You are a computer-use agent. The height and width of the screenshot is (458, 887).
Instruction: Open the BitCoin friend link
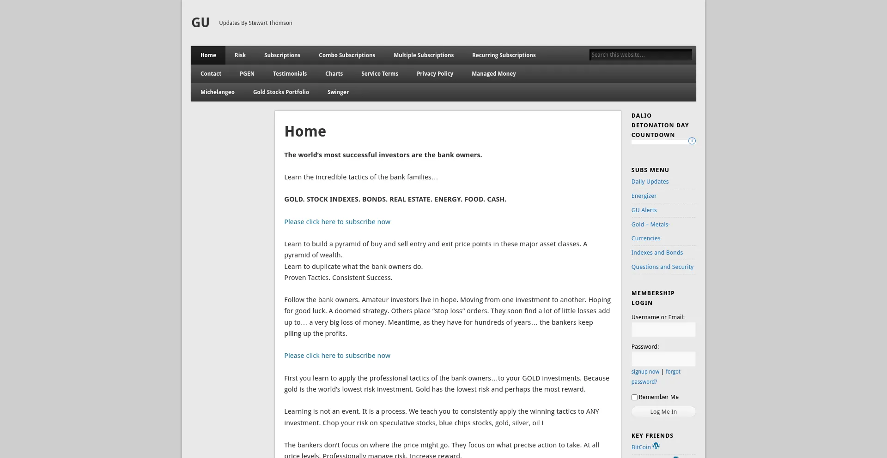[641, 447]
